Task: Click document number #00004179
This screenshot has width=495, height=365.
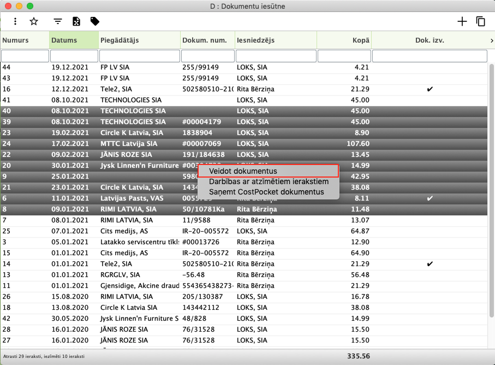Action: [x=202, y=122]
